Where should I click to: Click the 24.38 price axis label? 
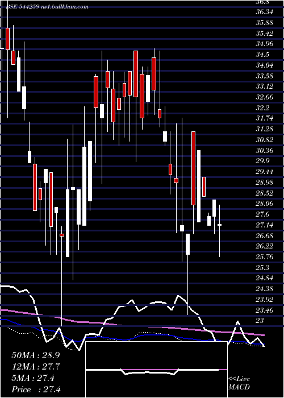(x=265, y=289)
